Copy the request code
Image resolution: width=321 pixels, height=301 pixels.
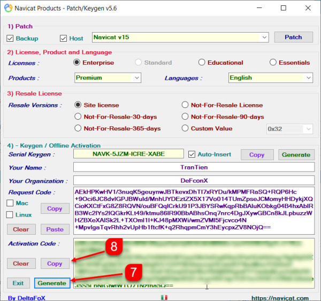(55, 209)
